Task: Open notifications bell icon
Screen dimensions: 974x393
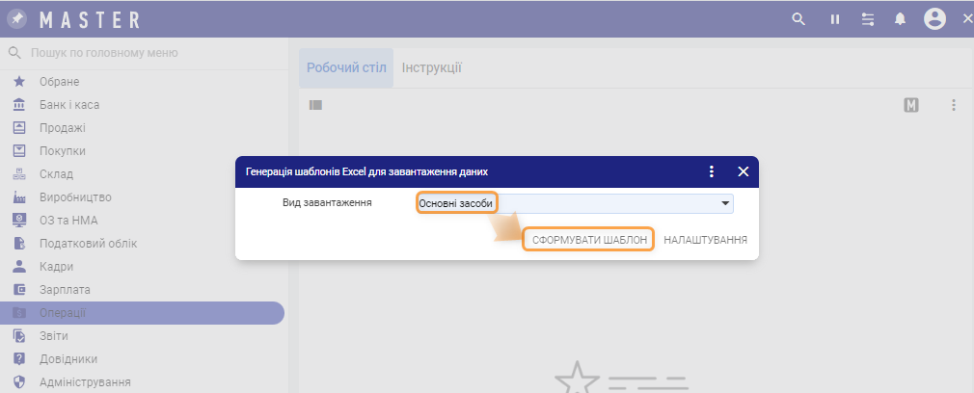Action: pos(901,19)
